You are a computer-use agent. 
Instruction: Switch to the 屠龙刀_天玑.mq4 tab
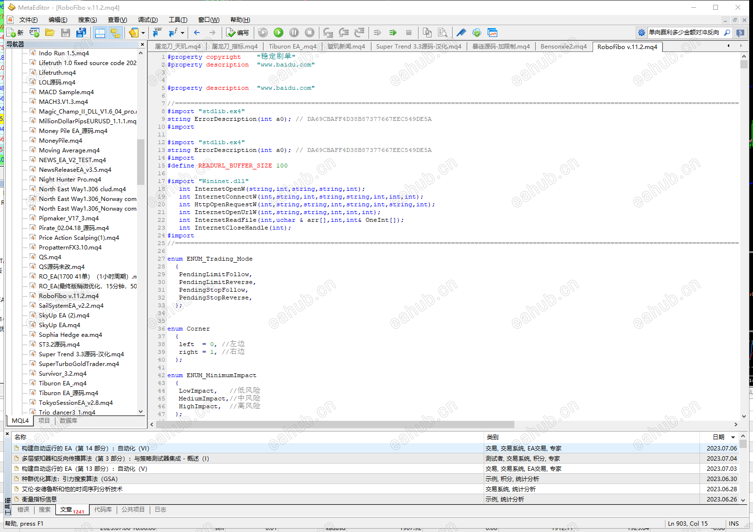[177, 47]
